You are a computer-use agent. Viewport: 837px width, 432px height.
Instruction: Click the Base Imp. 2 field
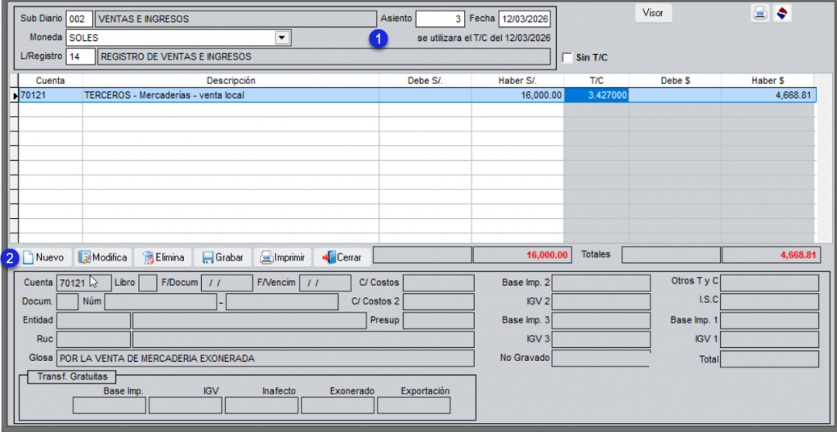[601, 283]
